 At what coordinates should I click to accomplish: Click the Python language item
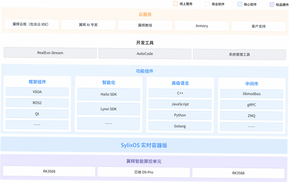(x=180, y=115)
